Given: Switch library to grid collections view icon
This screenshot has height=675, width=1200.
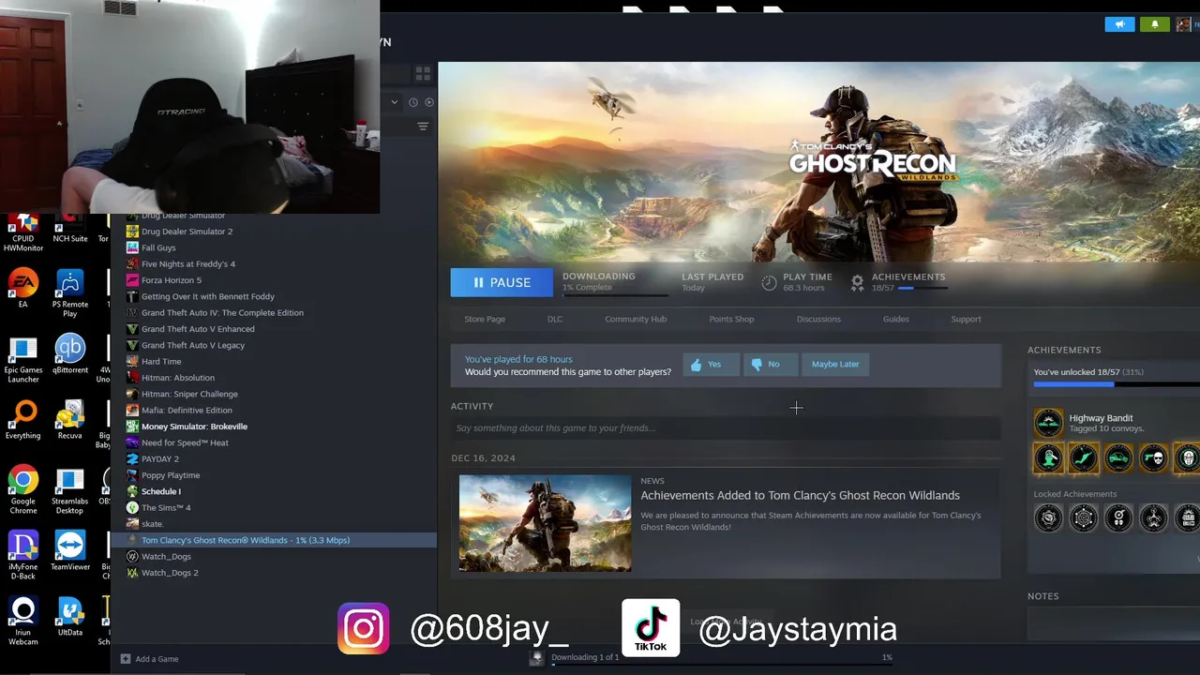Looking at the screenshot, I should point(423,73).
